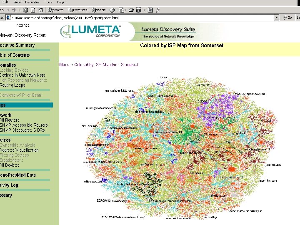Click the grayed Filtering Devices entry
This screenshot has width=300, height=225.
(x=15, y=155)
